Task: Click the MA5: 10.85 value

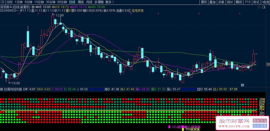Action: tap(43, 7)
